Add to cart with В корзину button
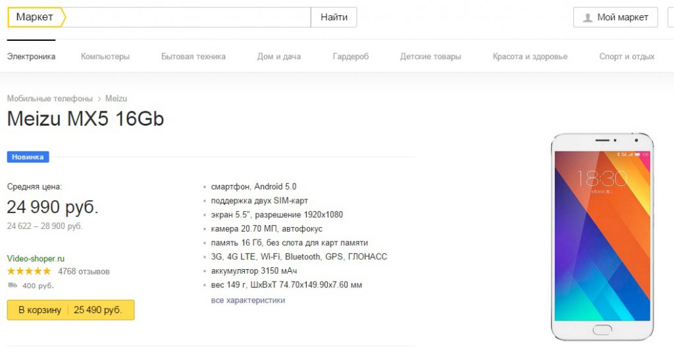The image size is (674, 354). 70,310
